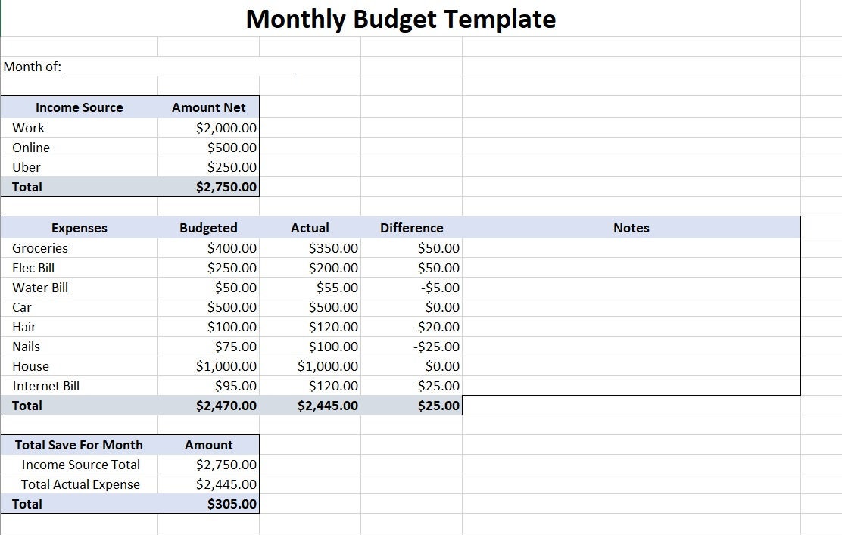Image resolution: width=842 pixels, height=535 pixels.
Task: Select the expenses Total of $2,445.00
Action: click(331, 406)
